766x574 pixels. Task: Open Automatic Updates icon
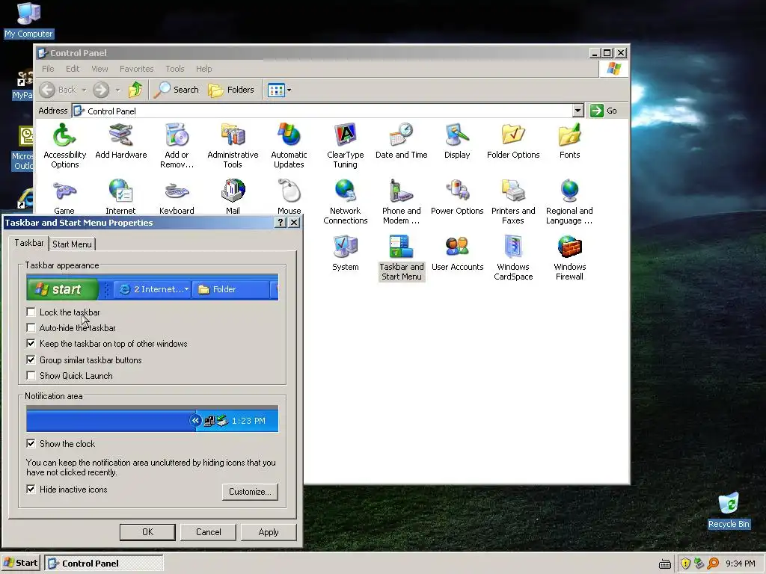click(289, 145)
